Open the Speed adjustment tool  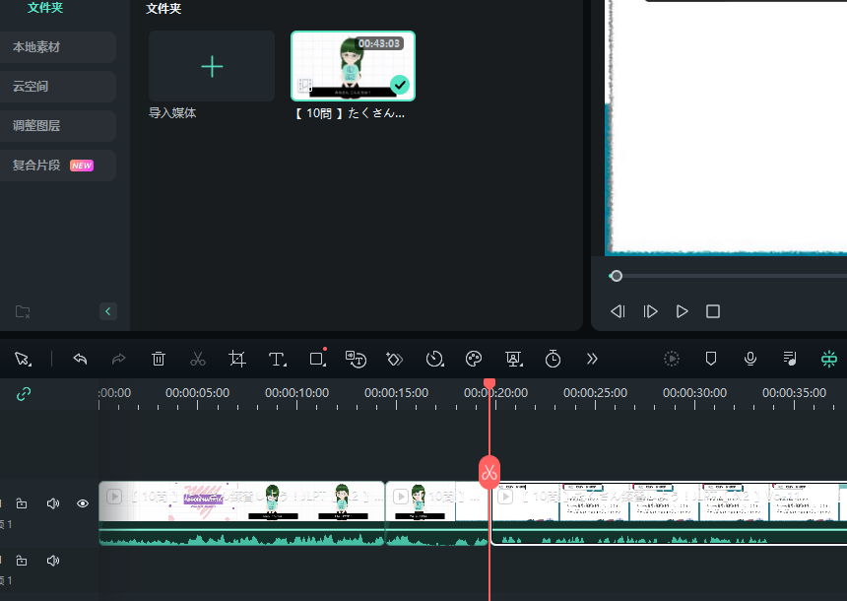[x=434, y=360]
